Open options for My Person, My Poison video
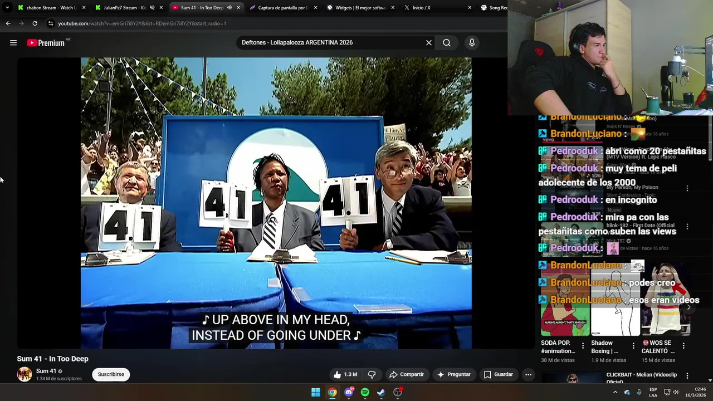Screen dimensions: 713x401 (x=687, y=188)
